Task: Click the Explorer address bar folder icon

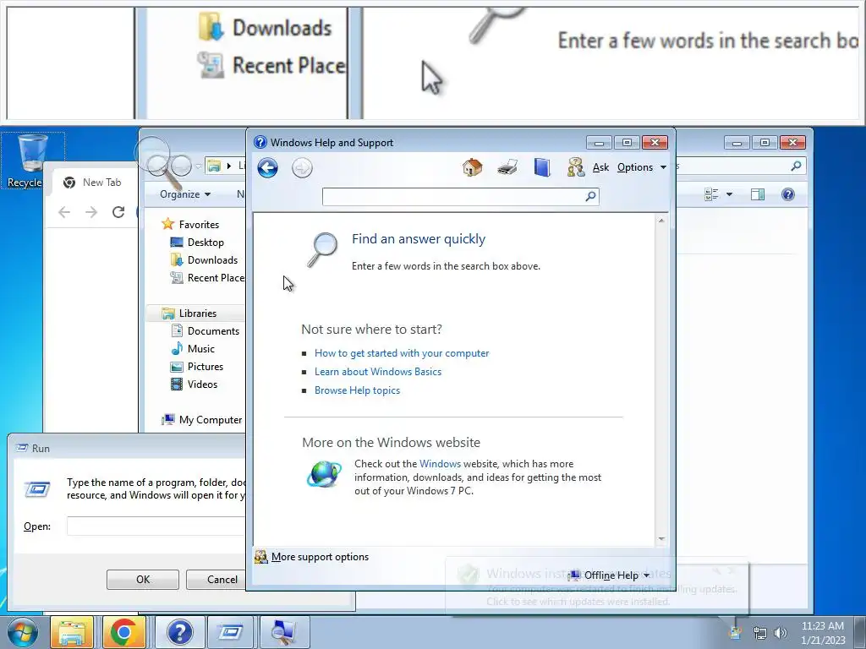Action: tap(214, 166)
